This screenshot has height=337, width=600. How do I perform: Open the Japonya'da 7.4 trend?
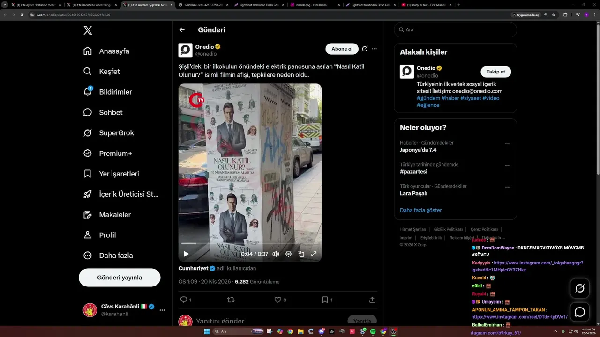[418, 150]
